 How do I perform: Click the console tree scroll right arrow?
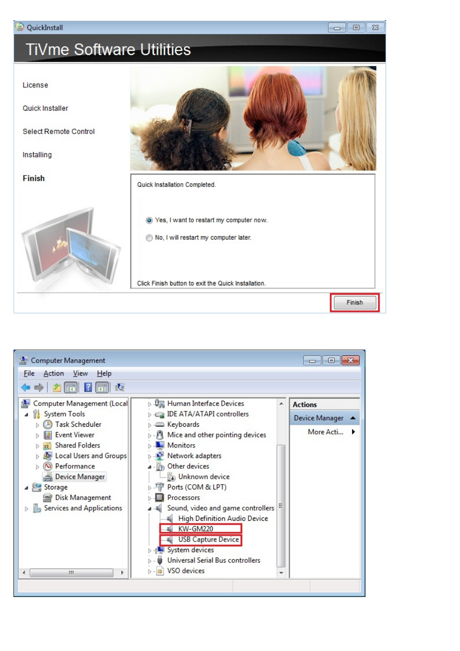122,573
